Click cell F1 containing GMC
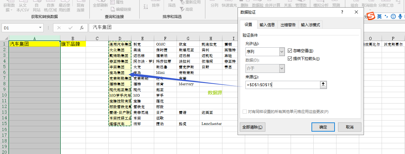 166,44
